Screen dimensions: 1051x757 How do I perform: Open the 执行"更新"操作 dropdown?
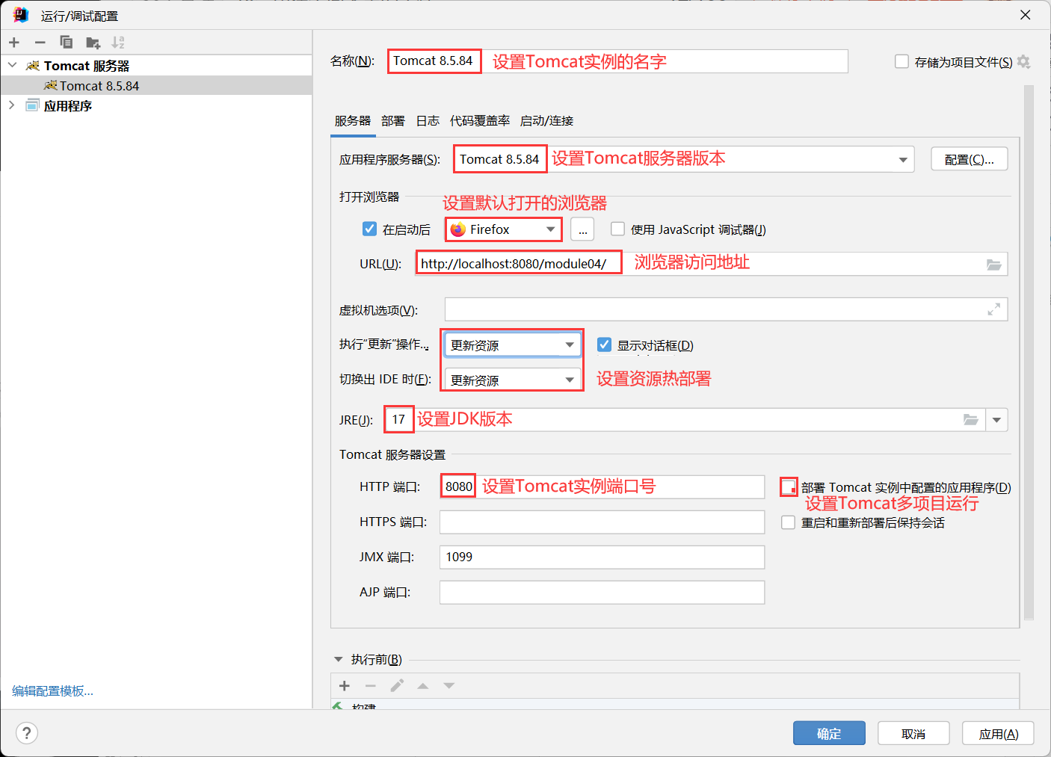point(570,344)
